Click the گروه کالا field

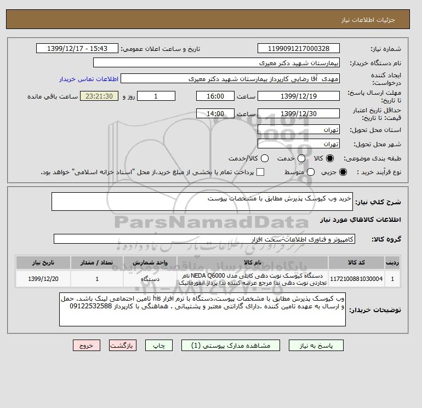(x=204, y=239)
